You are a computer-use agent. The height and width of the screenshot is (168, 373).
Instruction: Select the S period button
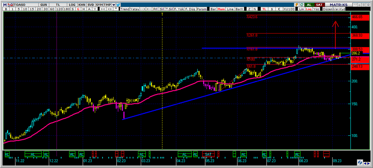pos(72,9)
